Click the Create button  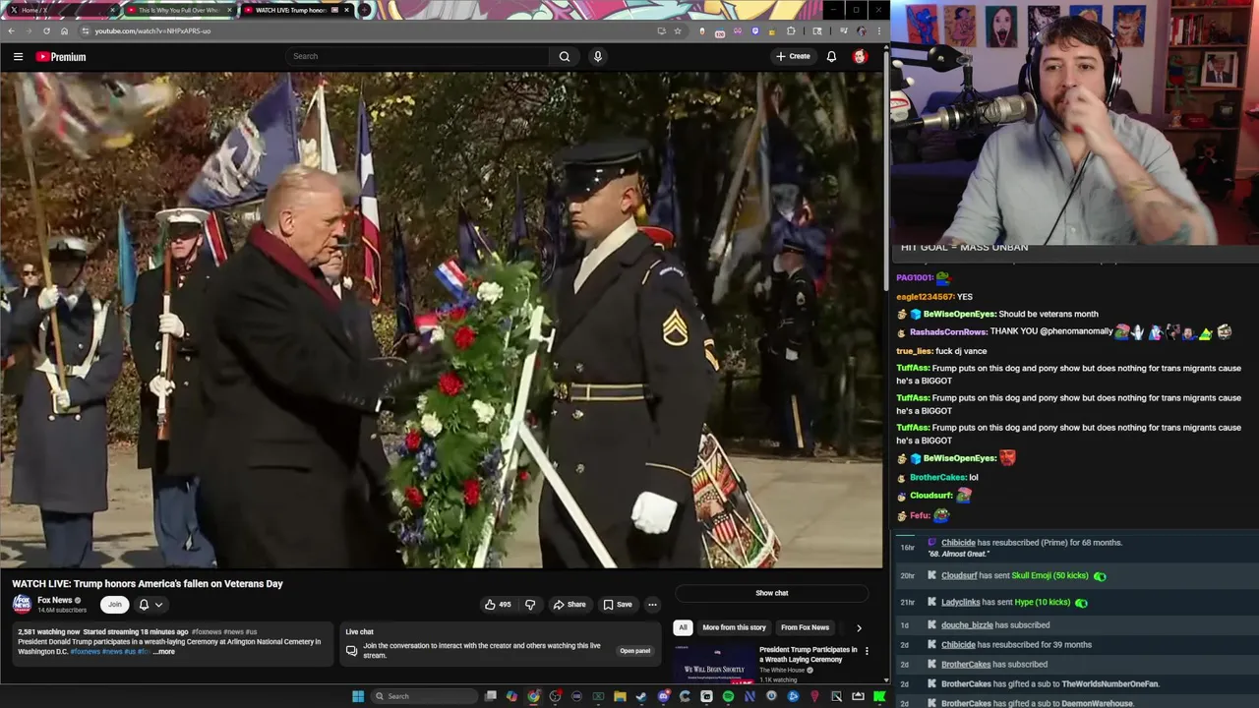point(793,56)
